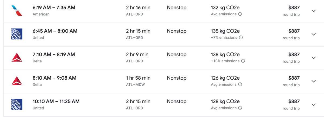Click the $887 price on American flight

pyautogui.click(x=294, y=8)
